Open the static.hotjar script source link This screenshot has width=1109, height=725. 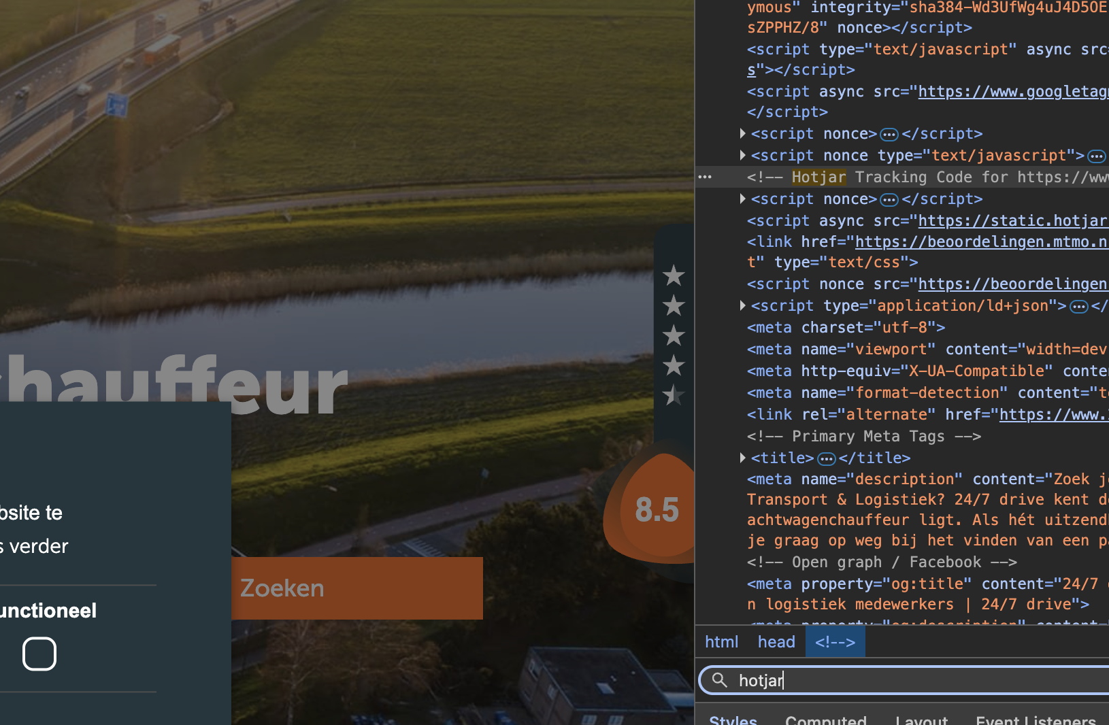(x=1012, y=221)
